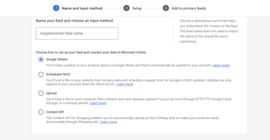
Task: Click the step 3 circle icon
Action: [x=166, y=8]
